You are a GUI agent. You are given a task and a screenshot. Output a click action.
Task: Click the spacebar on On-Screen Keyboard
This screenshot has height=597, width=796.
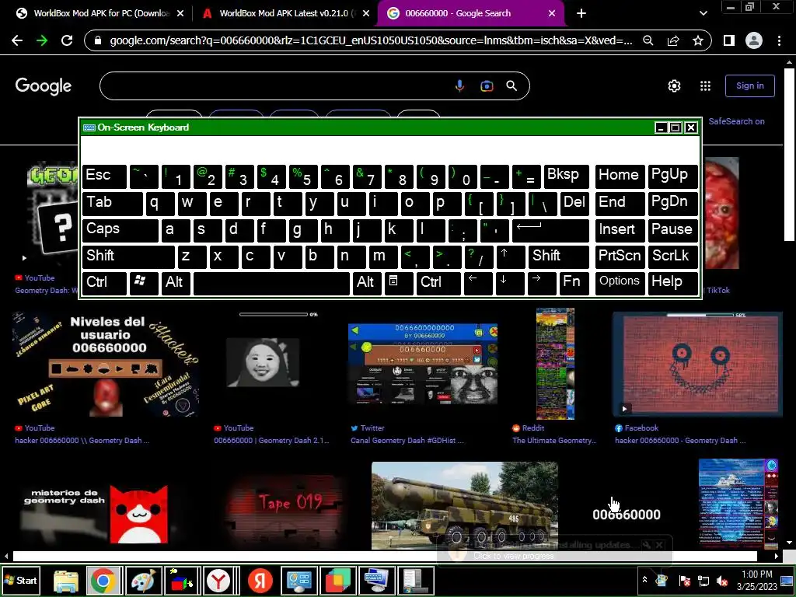click(x=271, y=283)
